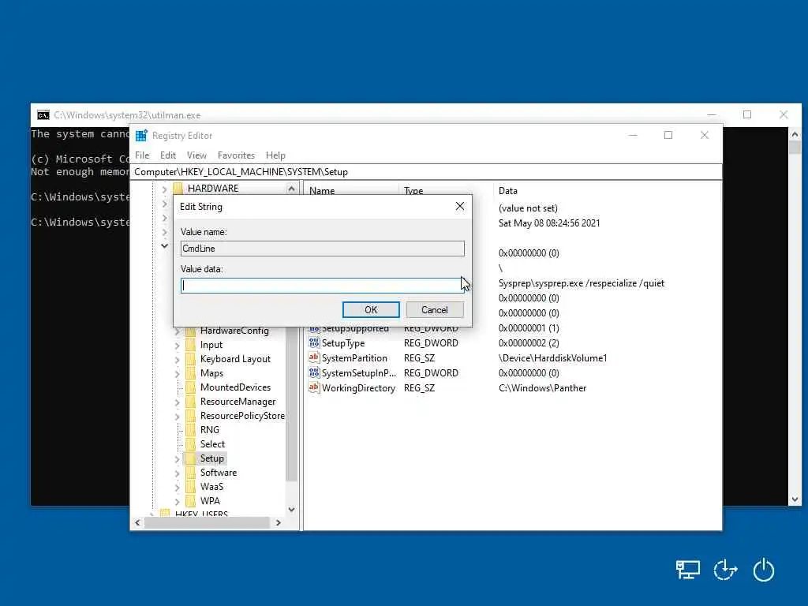Screen dimensions: 808x606
Task: Close the Registry Editor window
Action: [x=705, y=135]
